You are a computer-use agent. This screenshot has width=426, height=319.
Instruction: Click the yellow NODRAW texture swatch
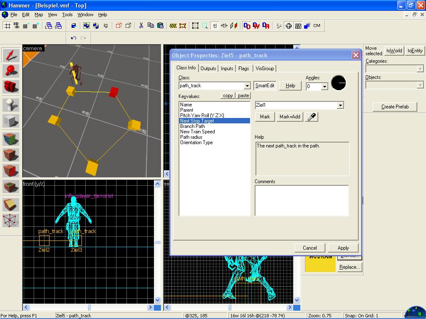[x=320, y=263]
